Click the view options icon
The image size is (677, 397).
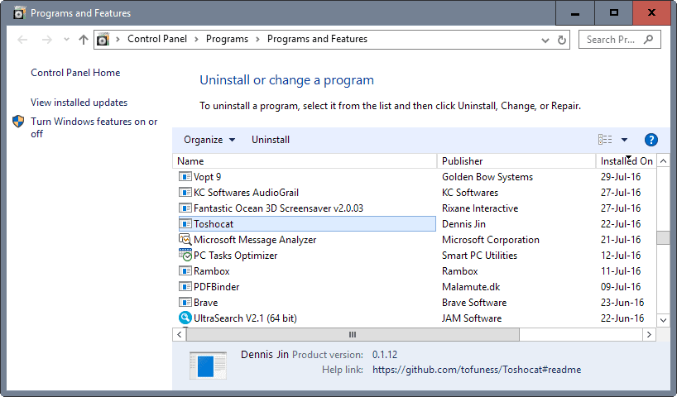coord(605,140)
